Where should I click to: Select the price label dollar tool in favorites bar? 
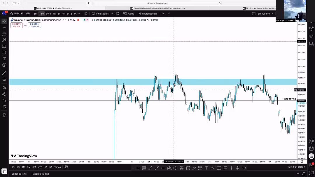[238, 168]
